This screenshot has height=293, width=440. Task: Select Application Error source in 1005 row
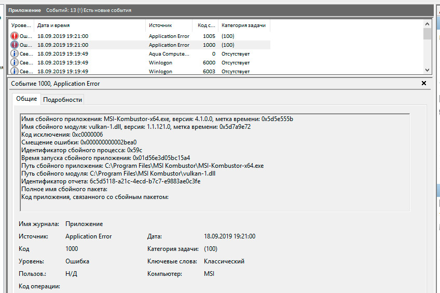169,36
